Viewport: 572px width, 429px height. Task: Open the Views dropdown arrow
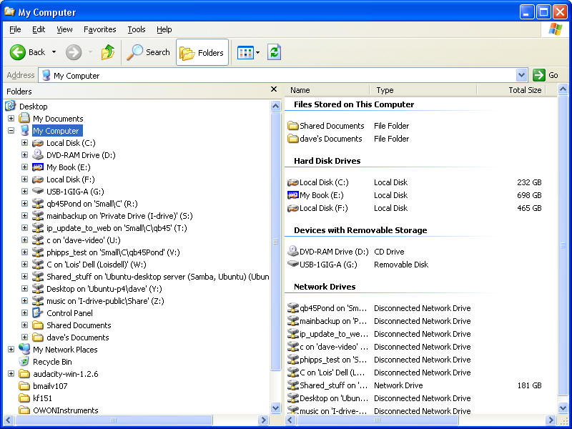pyautogui.click(x=257, y=53)
